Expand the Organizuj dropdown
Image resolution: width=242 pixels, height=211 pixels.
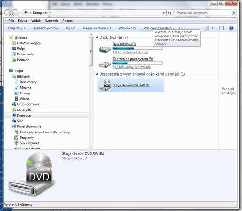[x=17, y=28]
